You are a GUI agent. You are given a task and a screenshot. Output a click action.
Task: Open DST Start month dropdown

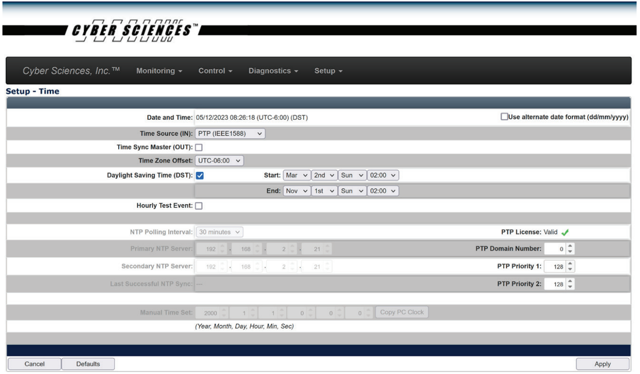[x=296, y=175]
